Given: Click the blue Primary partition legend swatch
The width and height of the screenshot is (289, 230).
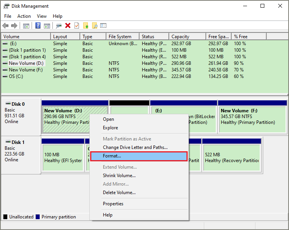Looking at the screenshot, I should click(x=38, y=217).
